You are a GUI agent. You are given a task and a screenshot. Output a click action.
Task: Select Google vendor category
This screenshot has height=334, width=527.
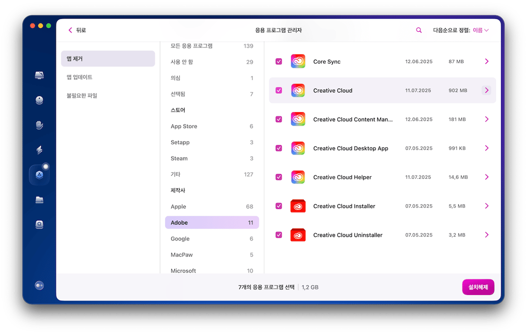[x=212, y=239]
